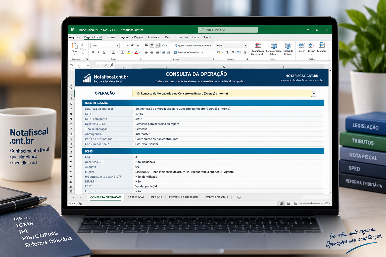Click the zoom slider in status bar
Viewport: 386px width, 257px height.
(x=312, y=203)
